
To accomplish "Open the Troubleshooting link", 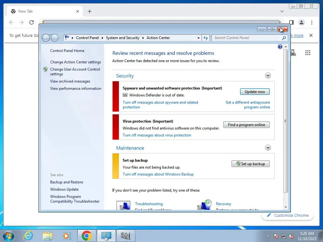I will tap(149, 204).
